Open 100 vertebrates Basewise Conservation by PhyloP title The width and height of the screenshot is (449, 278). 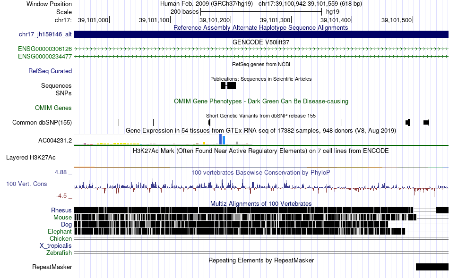[x=261, y=172]
